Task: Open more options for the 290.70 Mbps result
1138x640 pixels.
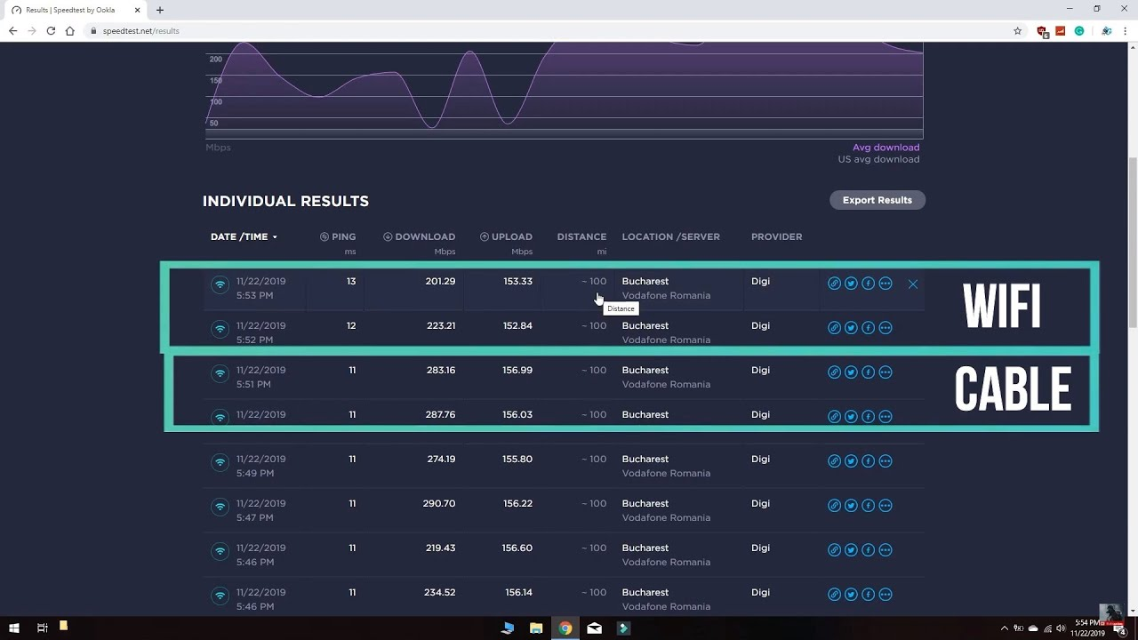Action: point(885,506)
